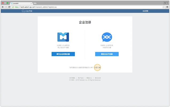Click the Tencent copyright text in footer
This screenshot has height=107, width=170.
pyautogui.click(x=85, y=80)
